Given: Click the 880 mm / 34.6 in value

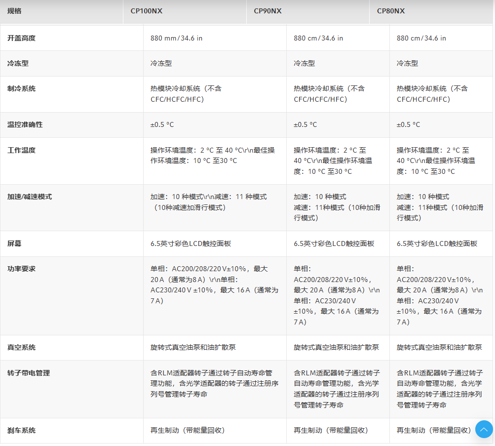Looking at the screenshot, I should click(x=177, y=38).
